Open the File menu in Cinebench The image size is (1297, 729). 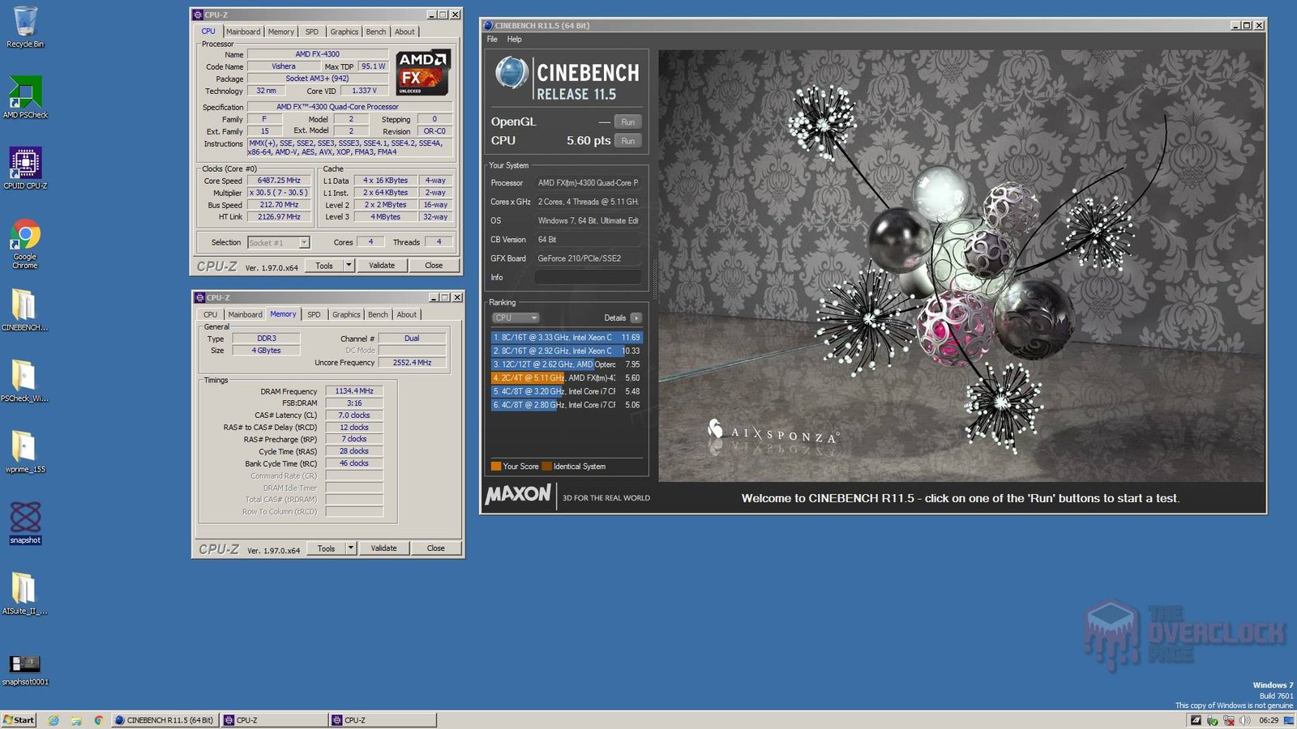[x=492, y=39]
